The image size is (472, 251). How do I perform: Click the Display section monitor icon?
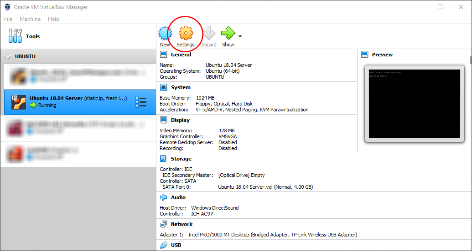[x=163, y=120]
